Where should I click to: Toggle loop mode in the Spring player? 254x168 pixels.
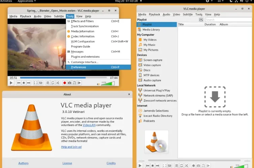52,83
